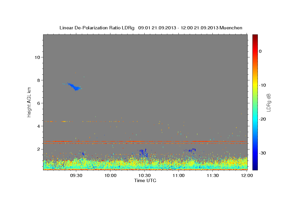Viewport: 306px width, 204px height.
Task: Click the 11:00 time tick label
Action: (x=178, y=175)
